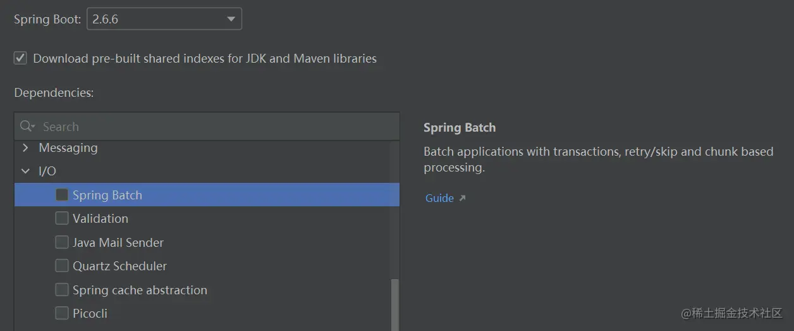
Task: Collapse the I/O category
Action: (x=25, y=171)
